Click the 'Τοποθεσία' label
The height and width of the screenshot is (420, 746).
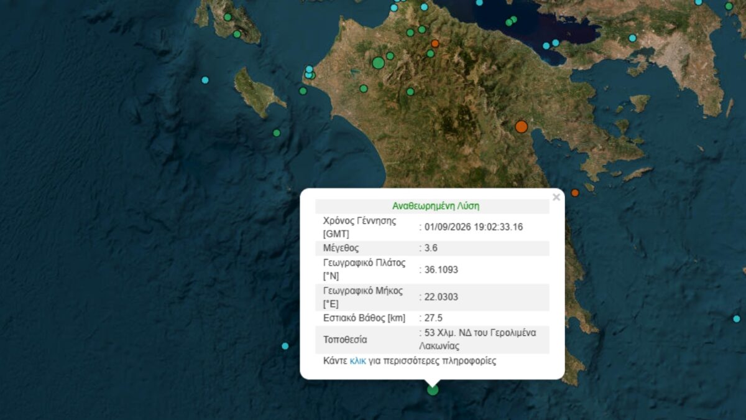[345, 340]
